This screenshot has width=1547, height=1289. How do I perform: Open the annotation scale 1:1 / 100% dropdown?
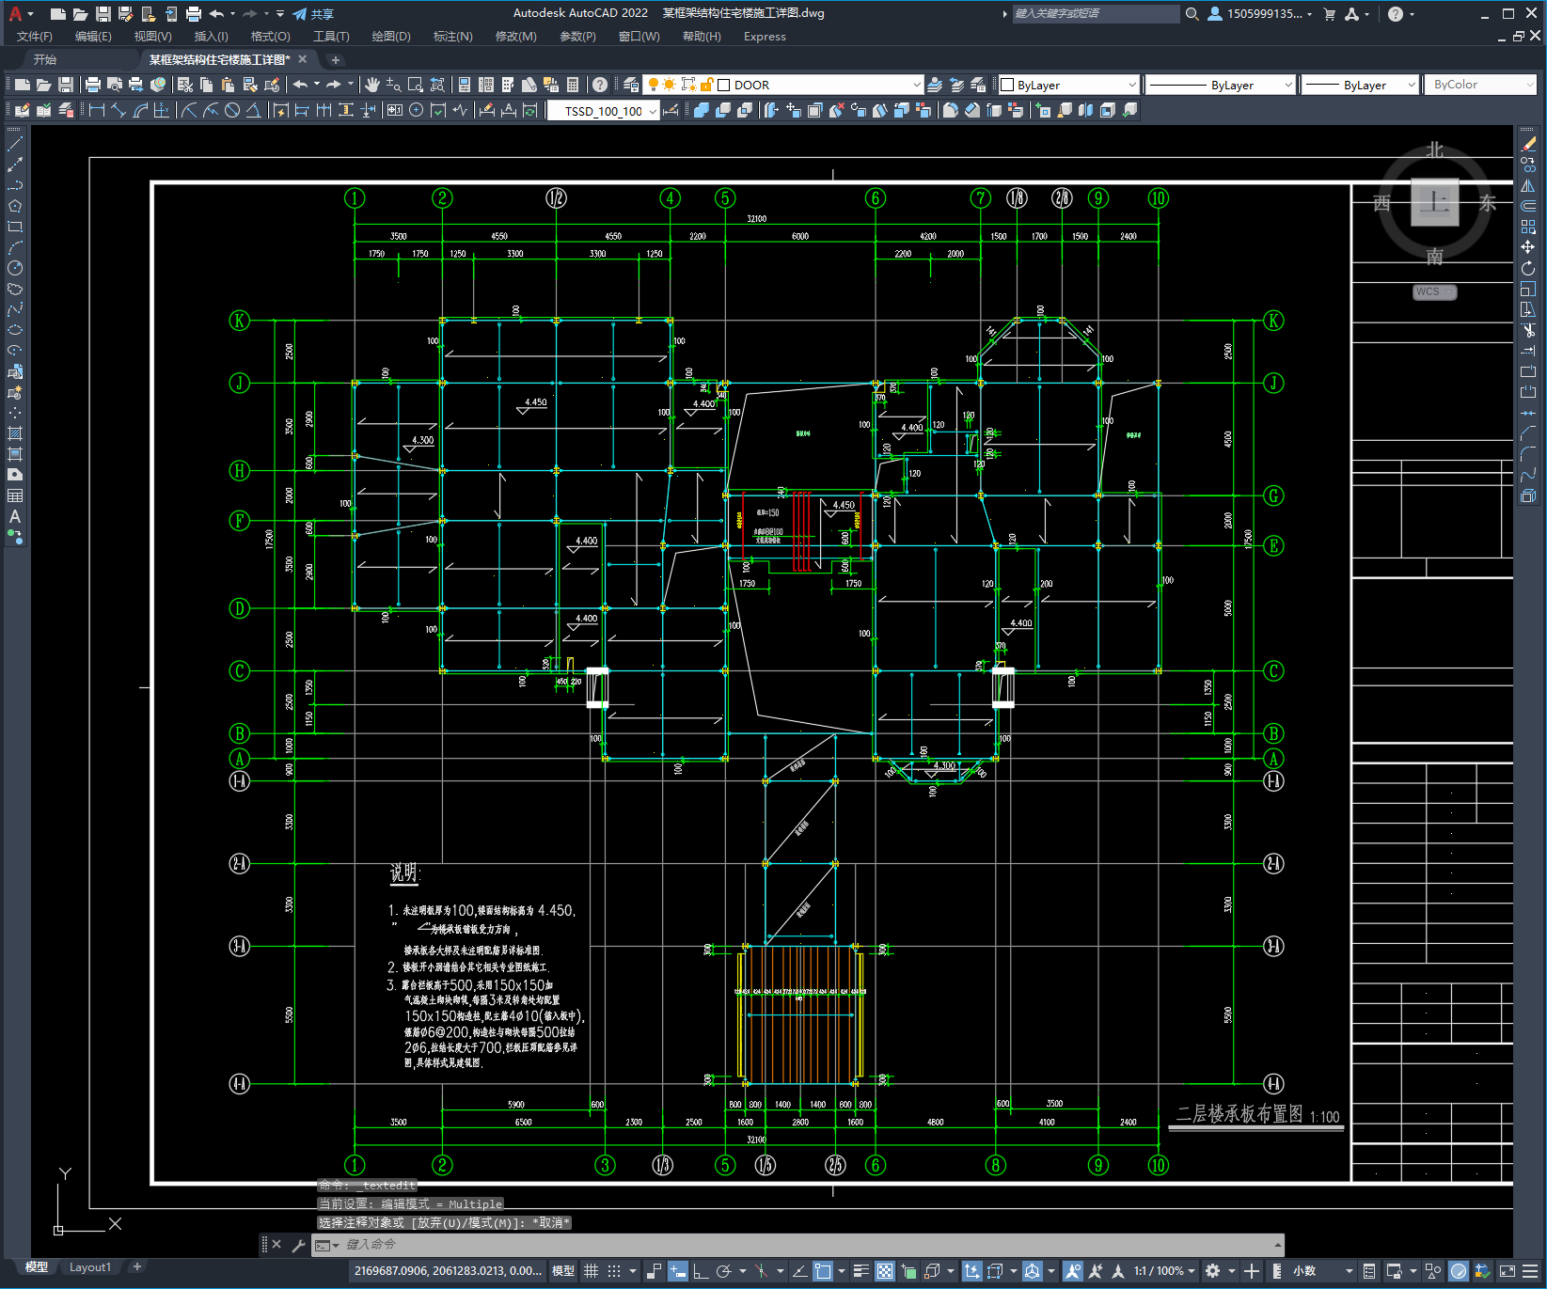point(1164,1271)
